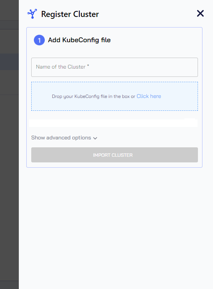
Task: Click the required asterisk in the name field
Action: (x=88, y=65)
